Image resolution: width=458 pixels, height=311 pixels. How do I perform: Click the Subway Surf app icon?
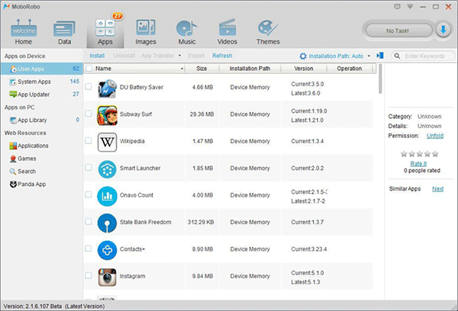tap(107, 116)
